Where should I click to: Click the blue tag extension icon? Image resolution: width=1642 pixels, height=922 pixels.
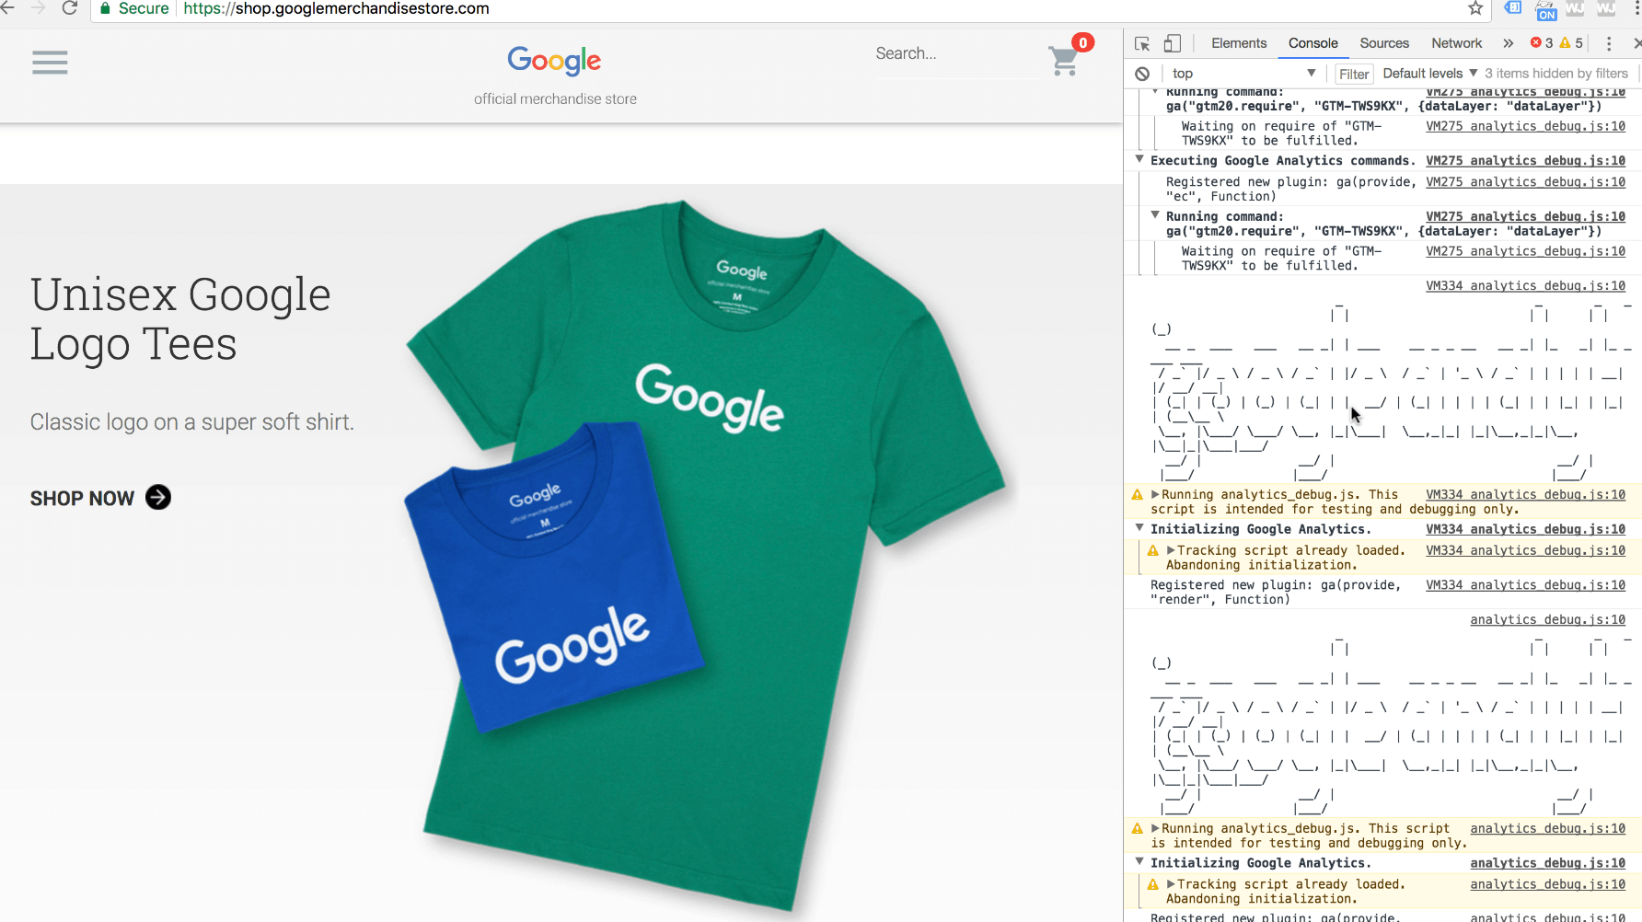[x=1513, y=8]
